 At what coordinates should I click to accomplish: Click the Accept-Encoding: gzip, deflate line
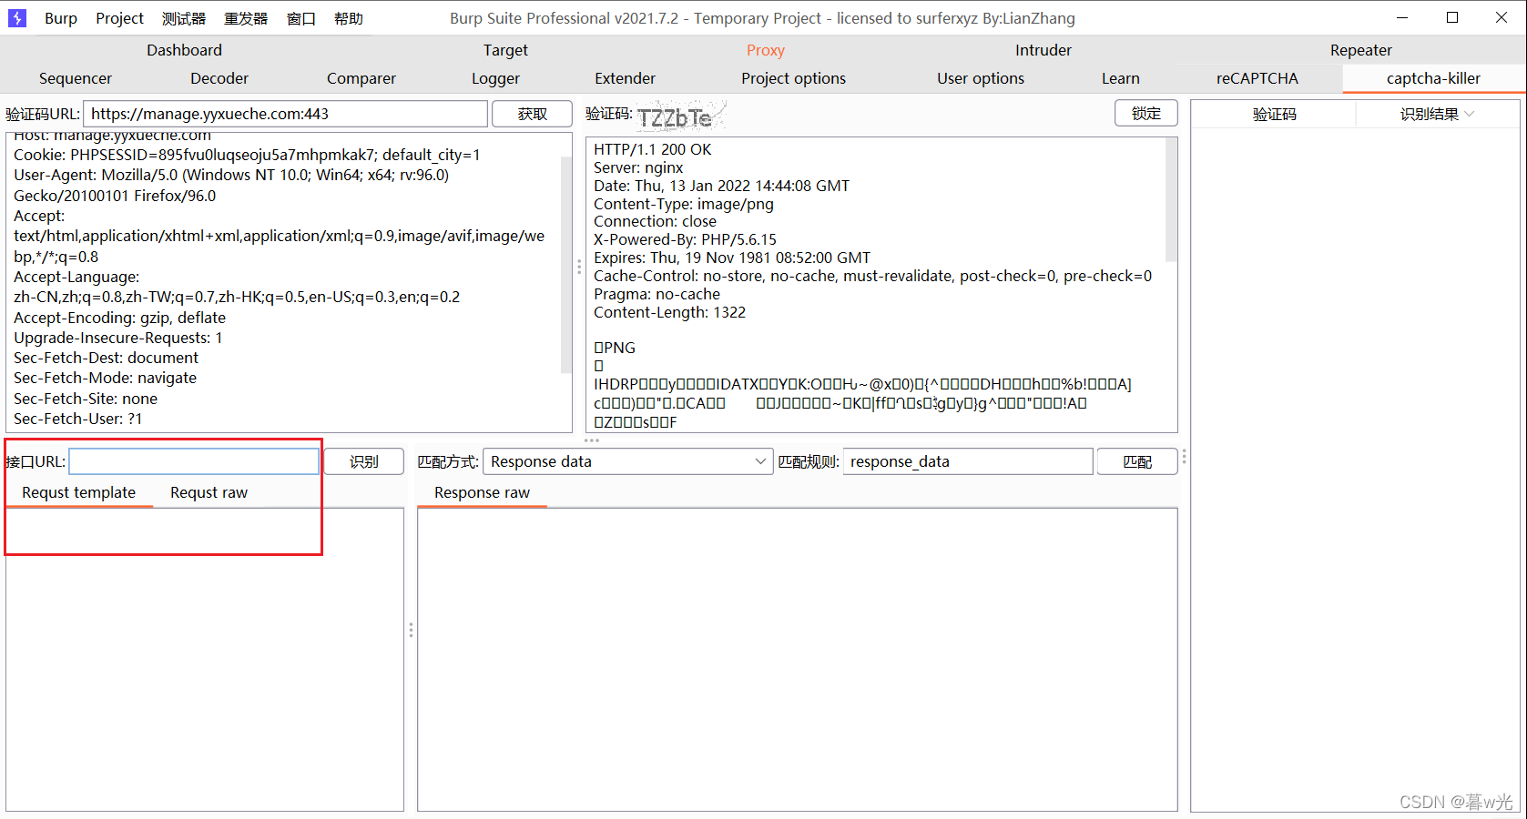pyautogui.click(x=119, y=318)
